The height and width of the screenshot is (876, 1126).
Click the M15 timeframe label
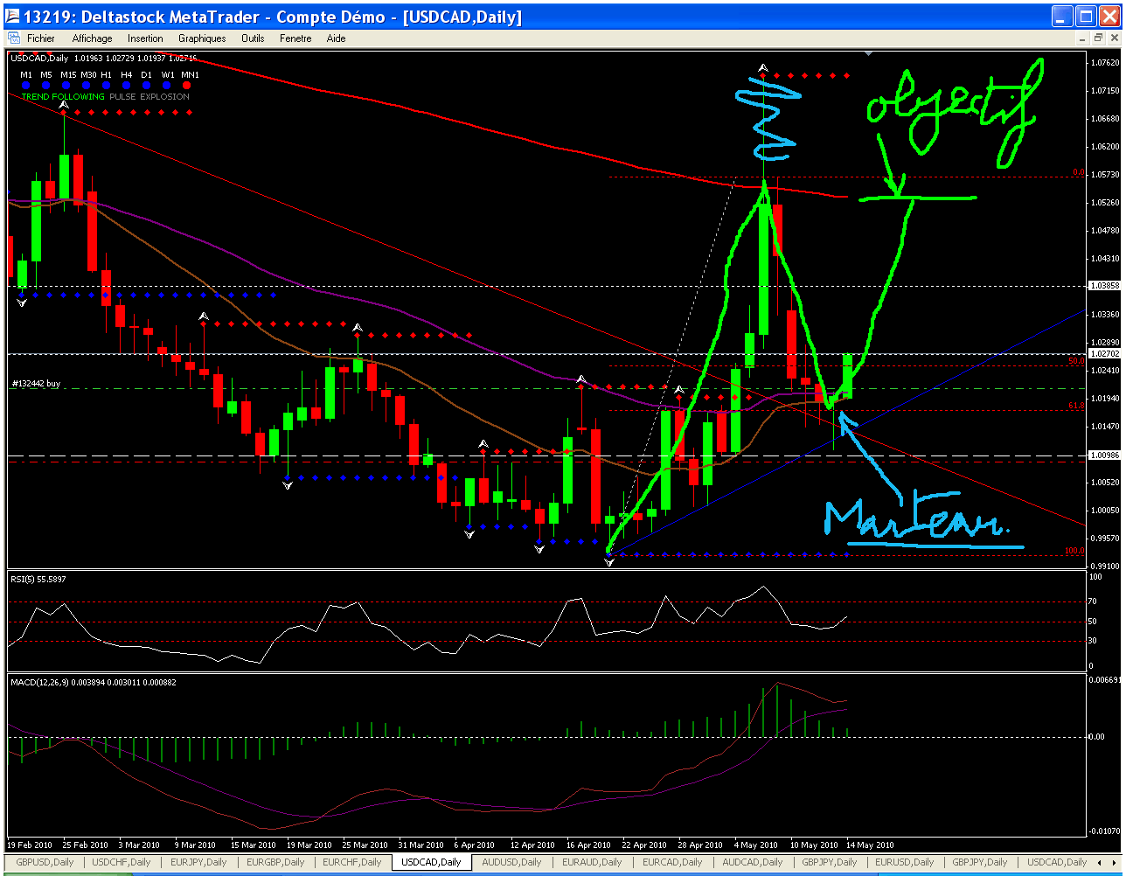point(68,75)
